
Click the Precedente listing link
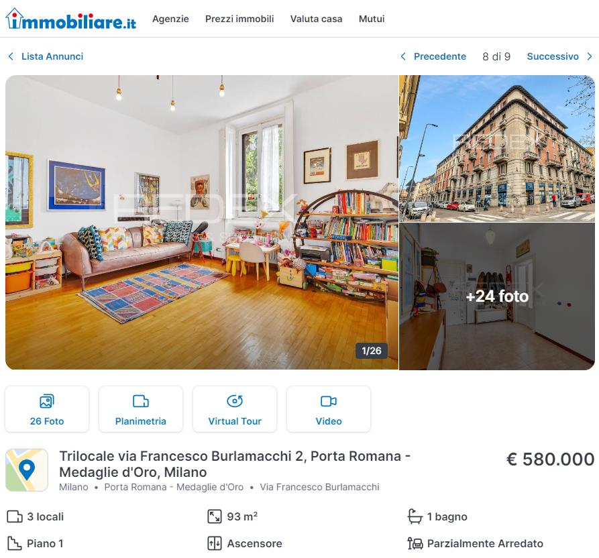click(440, 56)
